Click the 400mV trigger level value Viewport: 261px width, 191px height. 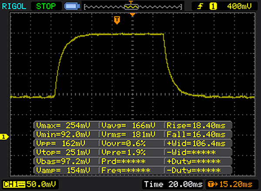pos(239,7)
